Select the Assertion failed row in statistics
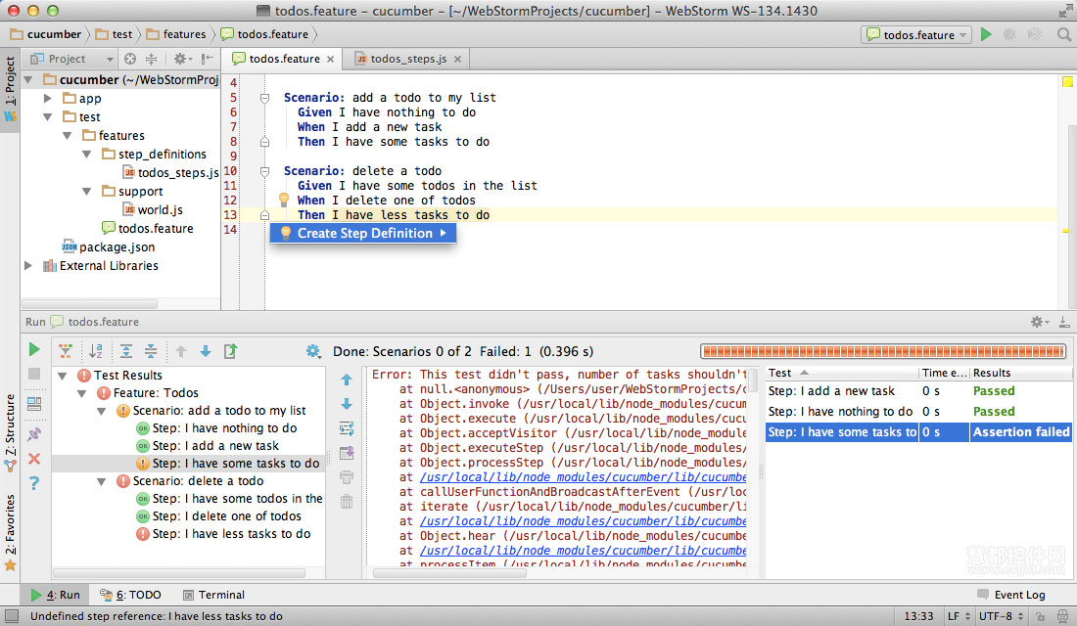1077x626 pixels. 918,431
